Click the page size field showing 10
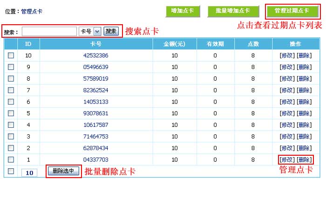326x207 pixels. (x=29, y=172)
